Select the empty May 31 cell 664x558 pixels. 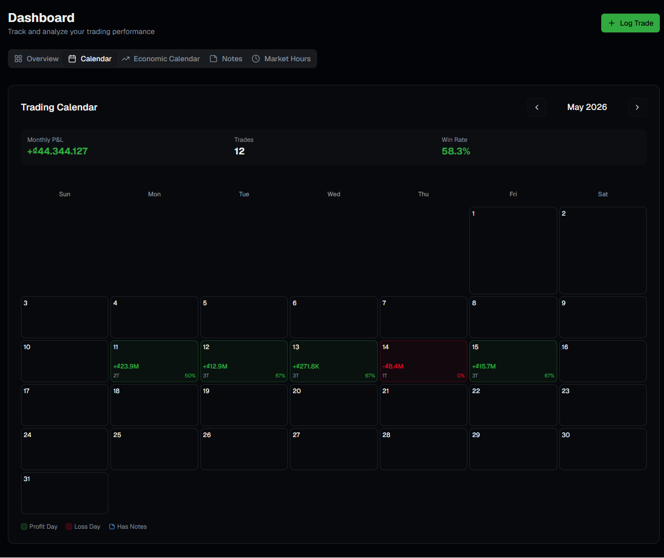[64, 493]
